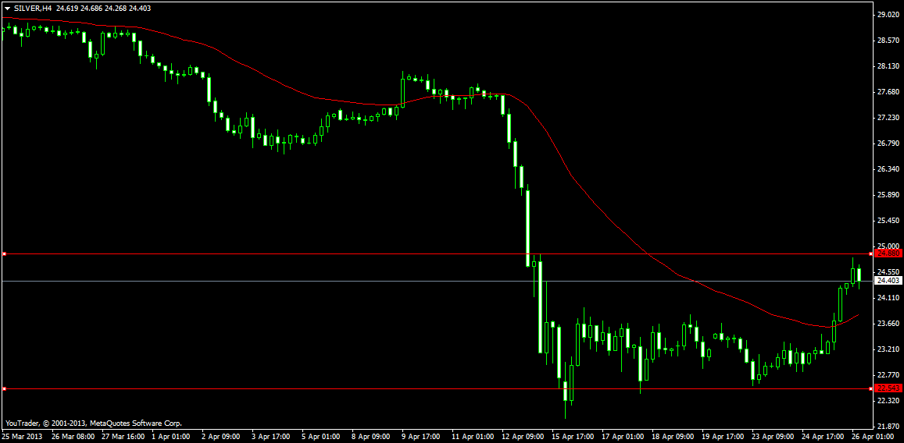Click the 26.340 price scale value
This screenshot has width=904, height=443.
(x=888, y=169)
